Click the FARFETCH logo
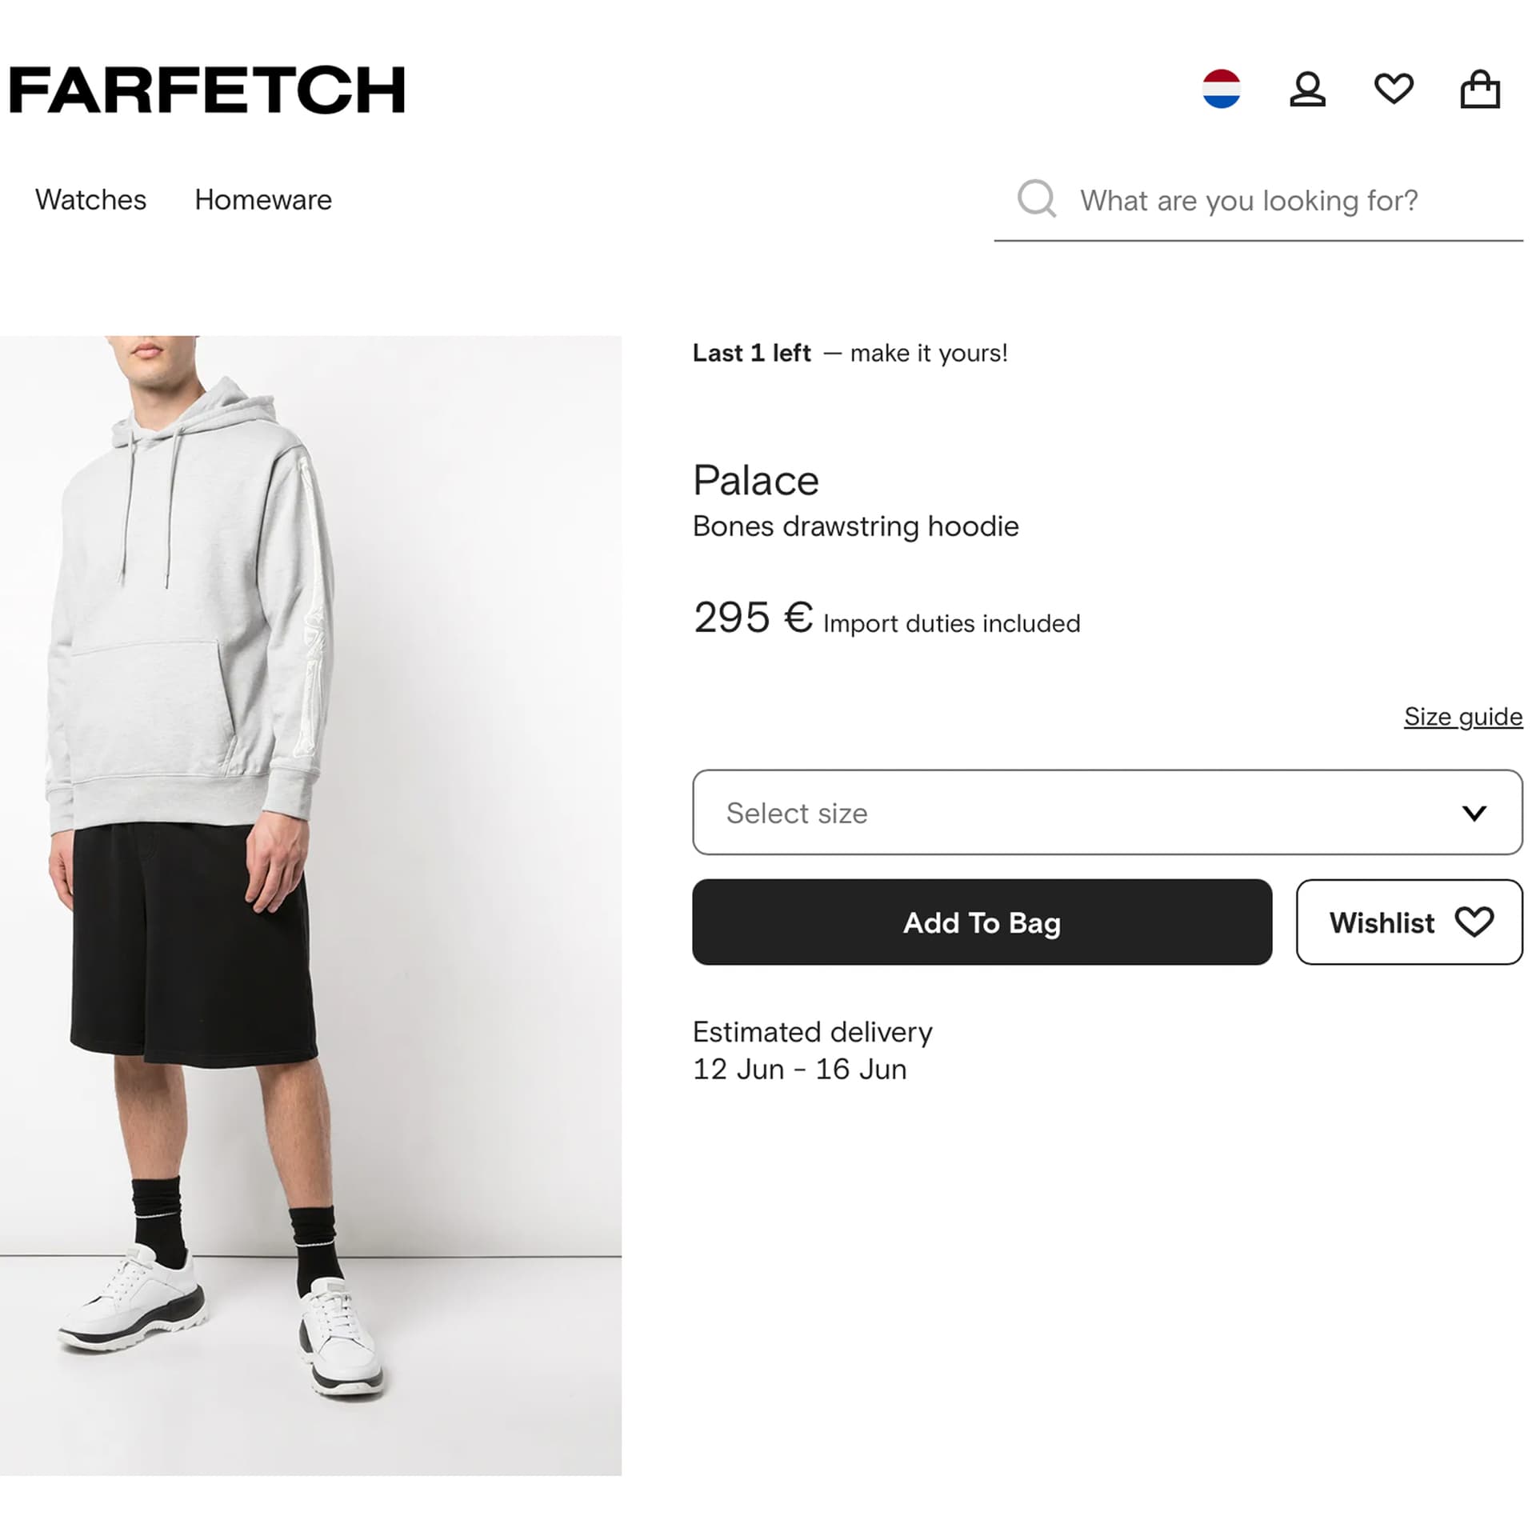1536x1536 pixels. (x=206, y=90)
